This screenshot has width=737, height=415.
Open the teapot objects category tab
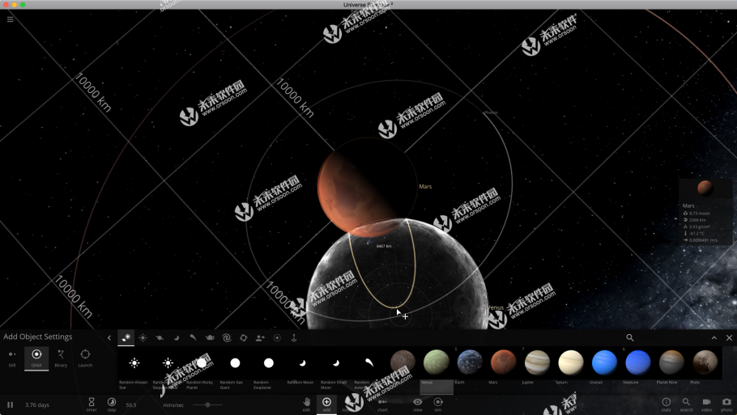point(210,337)
